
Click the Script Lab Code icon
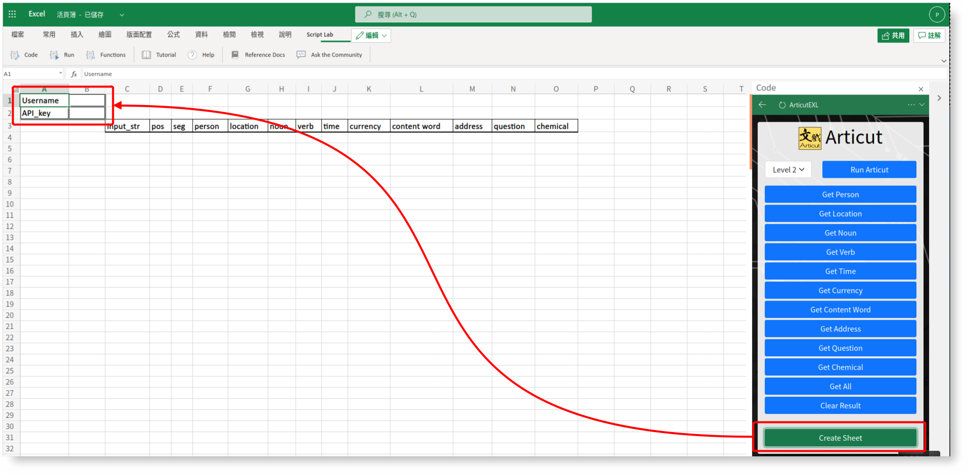click(15, 55)
